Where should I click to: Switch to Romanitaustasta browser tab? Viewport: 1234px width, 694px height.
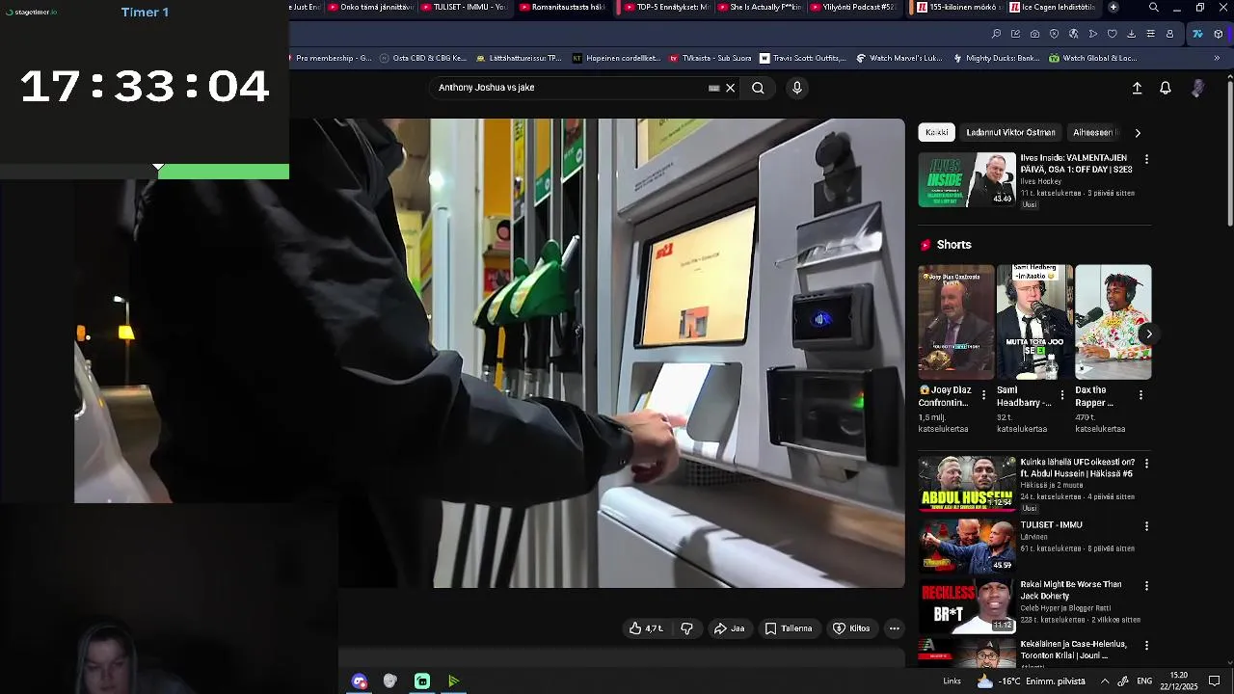click(562, 8)
